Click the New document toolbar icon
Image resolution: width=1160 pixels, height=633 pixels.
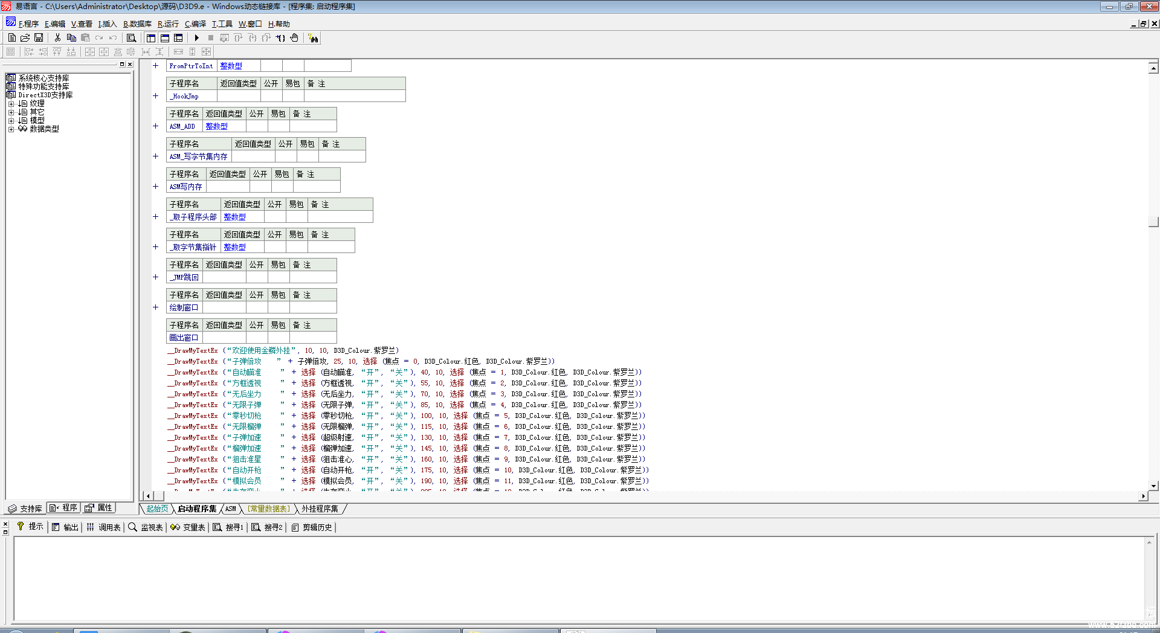pos(12,38)
